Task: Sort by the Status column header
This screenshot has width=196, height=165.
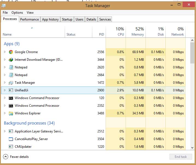Action: pos(79,32)
